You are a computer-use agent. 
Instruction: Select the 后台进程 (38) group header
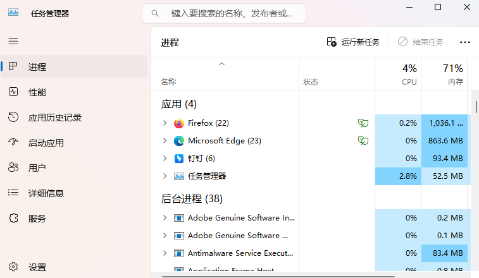[x=192, y=199]
